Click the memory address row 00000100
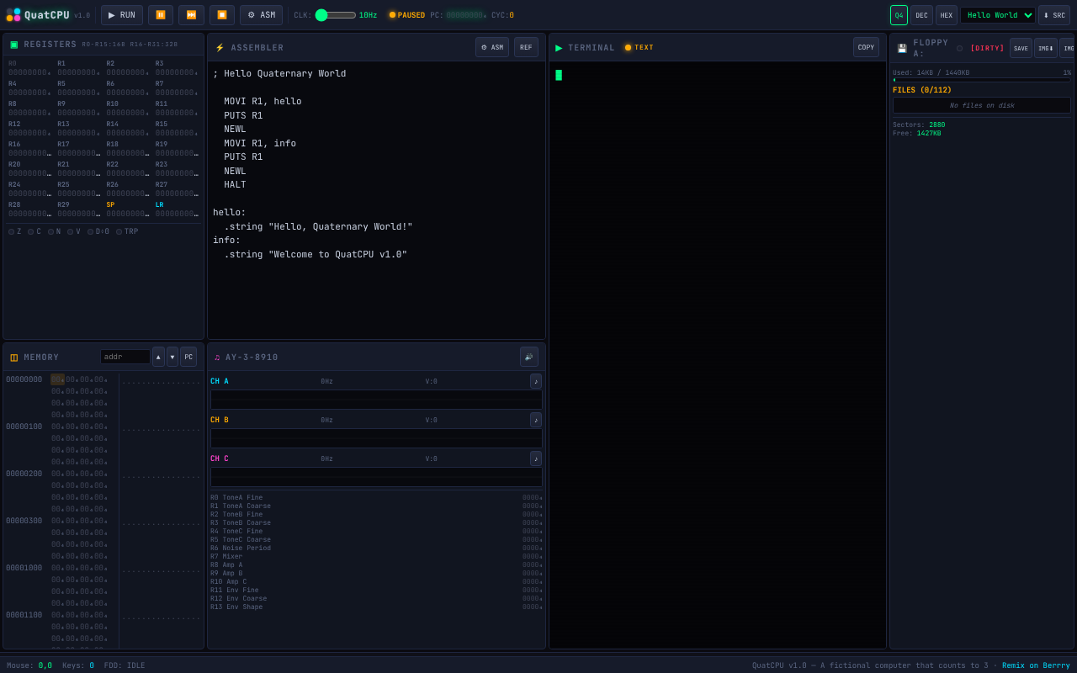This screenshot has width=1077, height=673. click(x=24, y=427)
